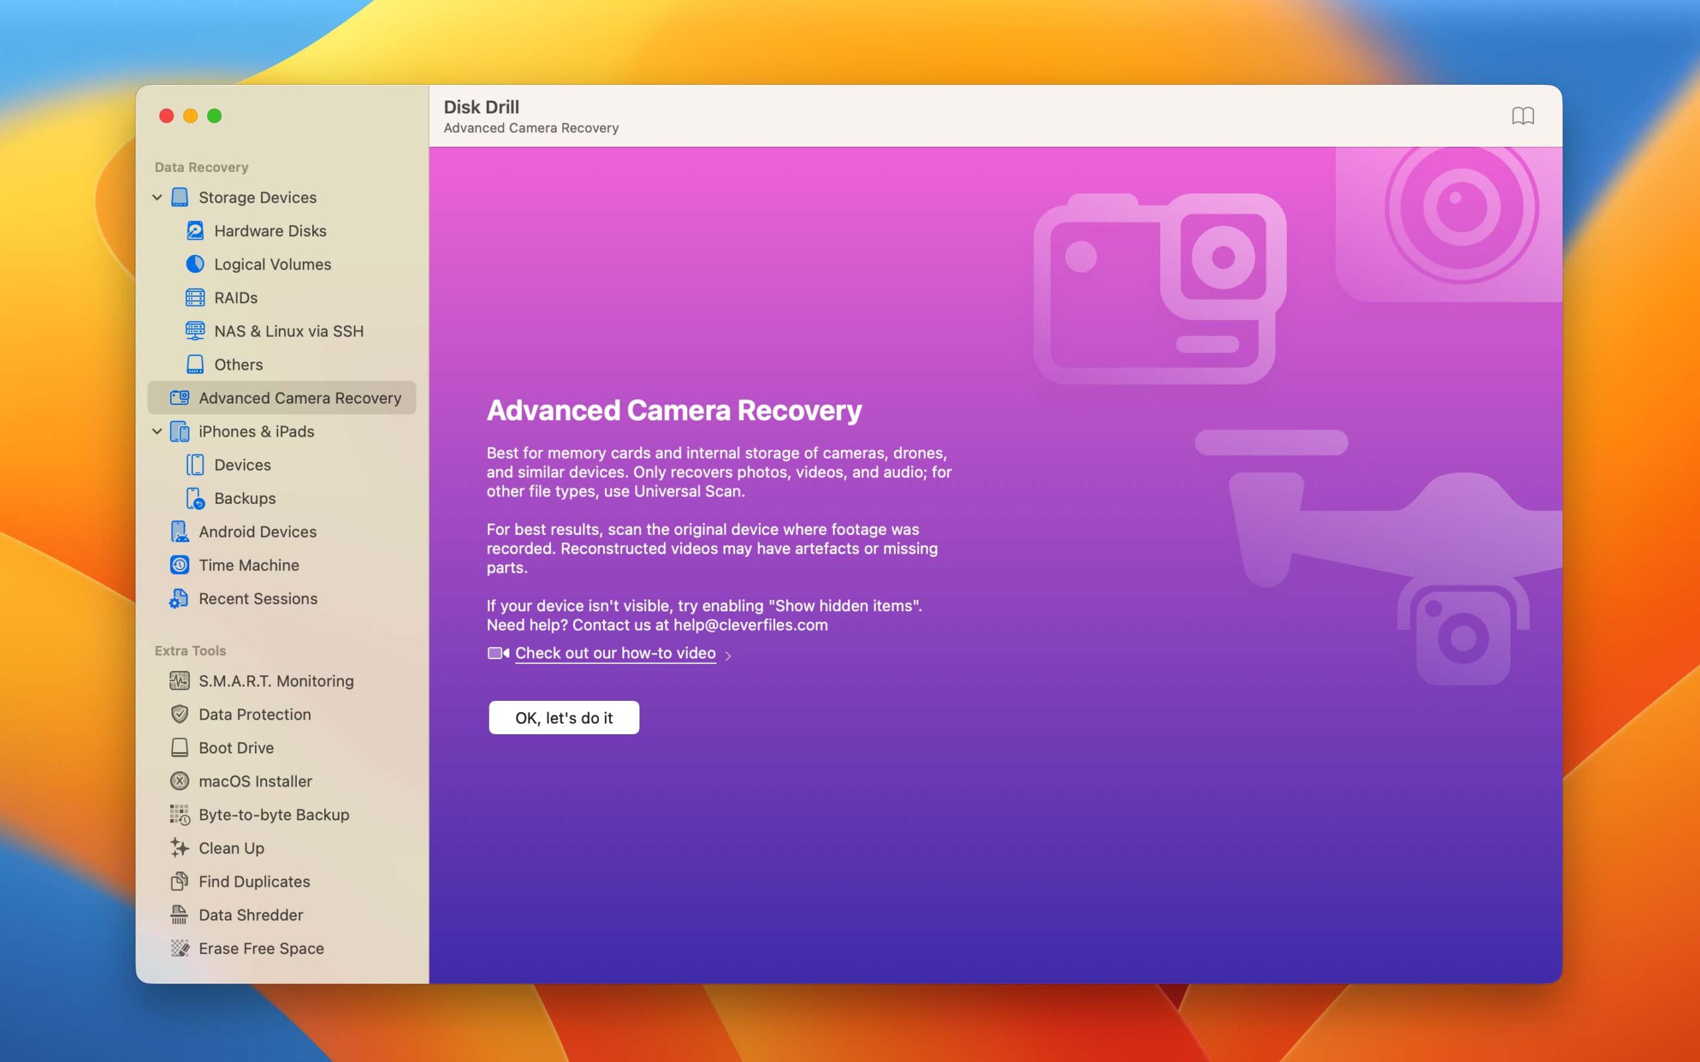Click the video camera icon beside how-to link

click(x=498, y=653)
